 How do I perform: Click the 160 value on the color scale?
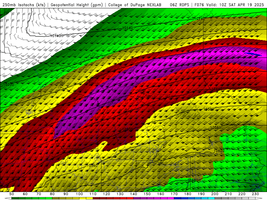tap(161, 194)
